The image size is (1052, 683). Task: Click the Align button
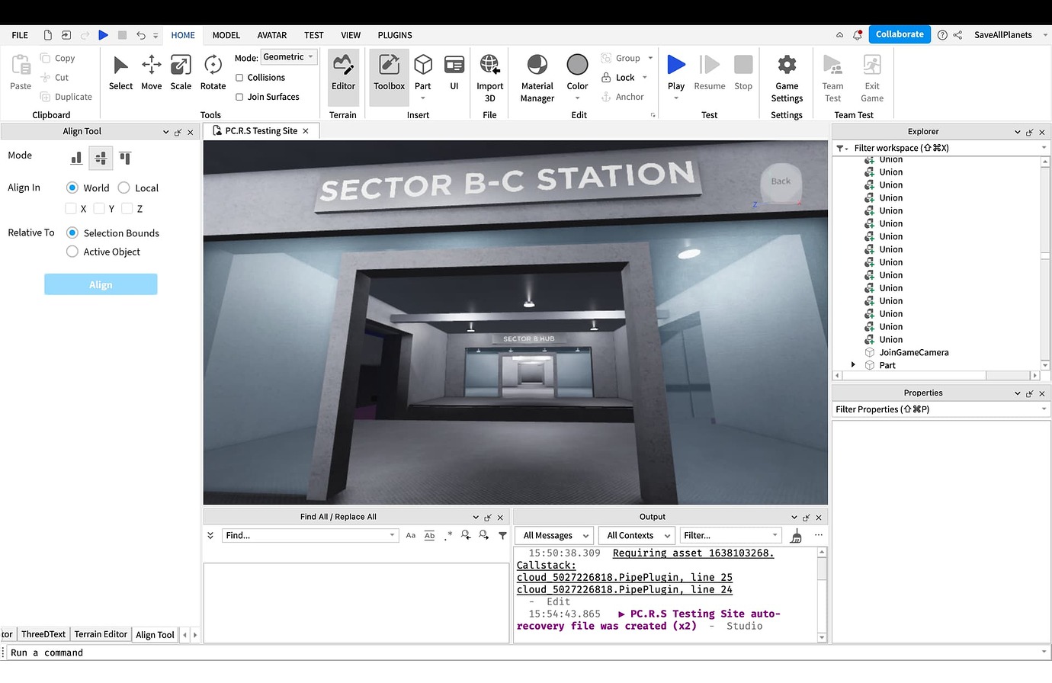point(101,284)
